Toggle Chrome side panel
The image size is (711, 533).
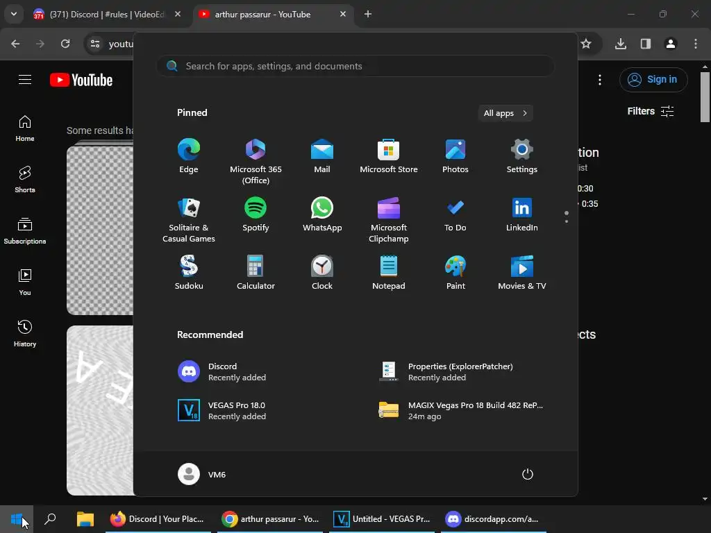tap(646, 44)
